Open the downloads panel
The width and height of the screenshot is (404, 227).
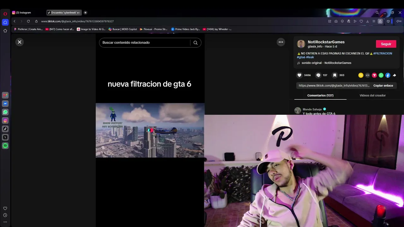pos(367,21)
